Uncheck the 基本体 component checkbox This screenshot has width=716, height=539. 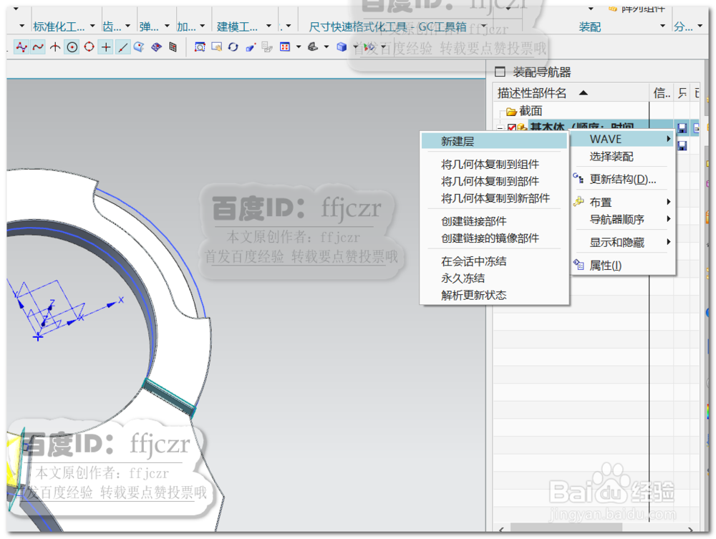click(x=512, y=126)
